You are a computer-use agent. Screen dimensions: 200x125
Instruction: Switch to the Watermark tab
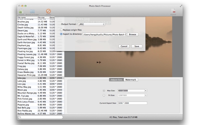[x=130, y=80]
